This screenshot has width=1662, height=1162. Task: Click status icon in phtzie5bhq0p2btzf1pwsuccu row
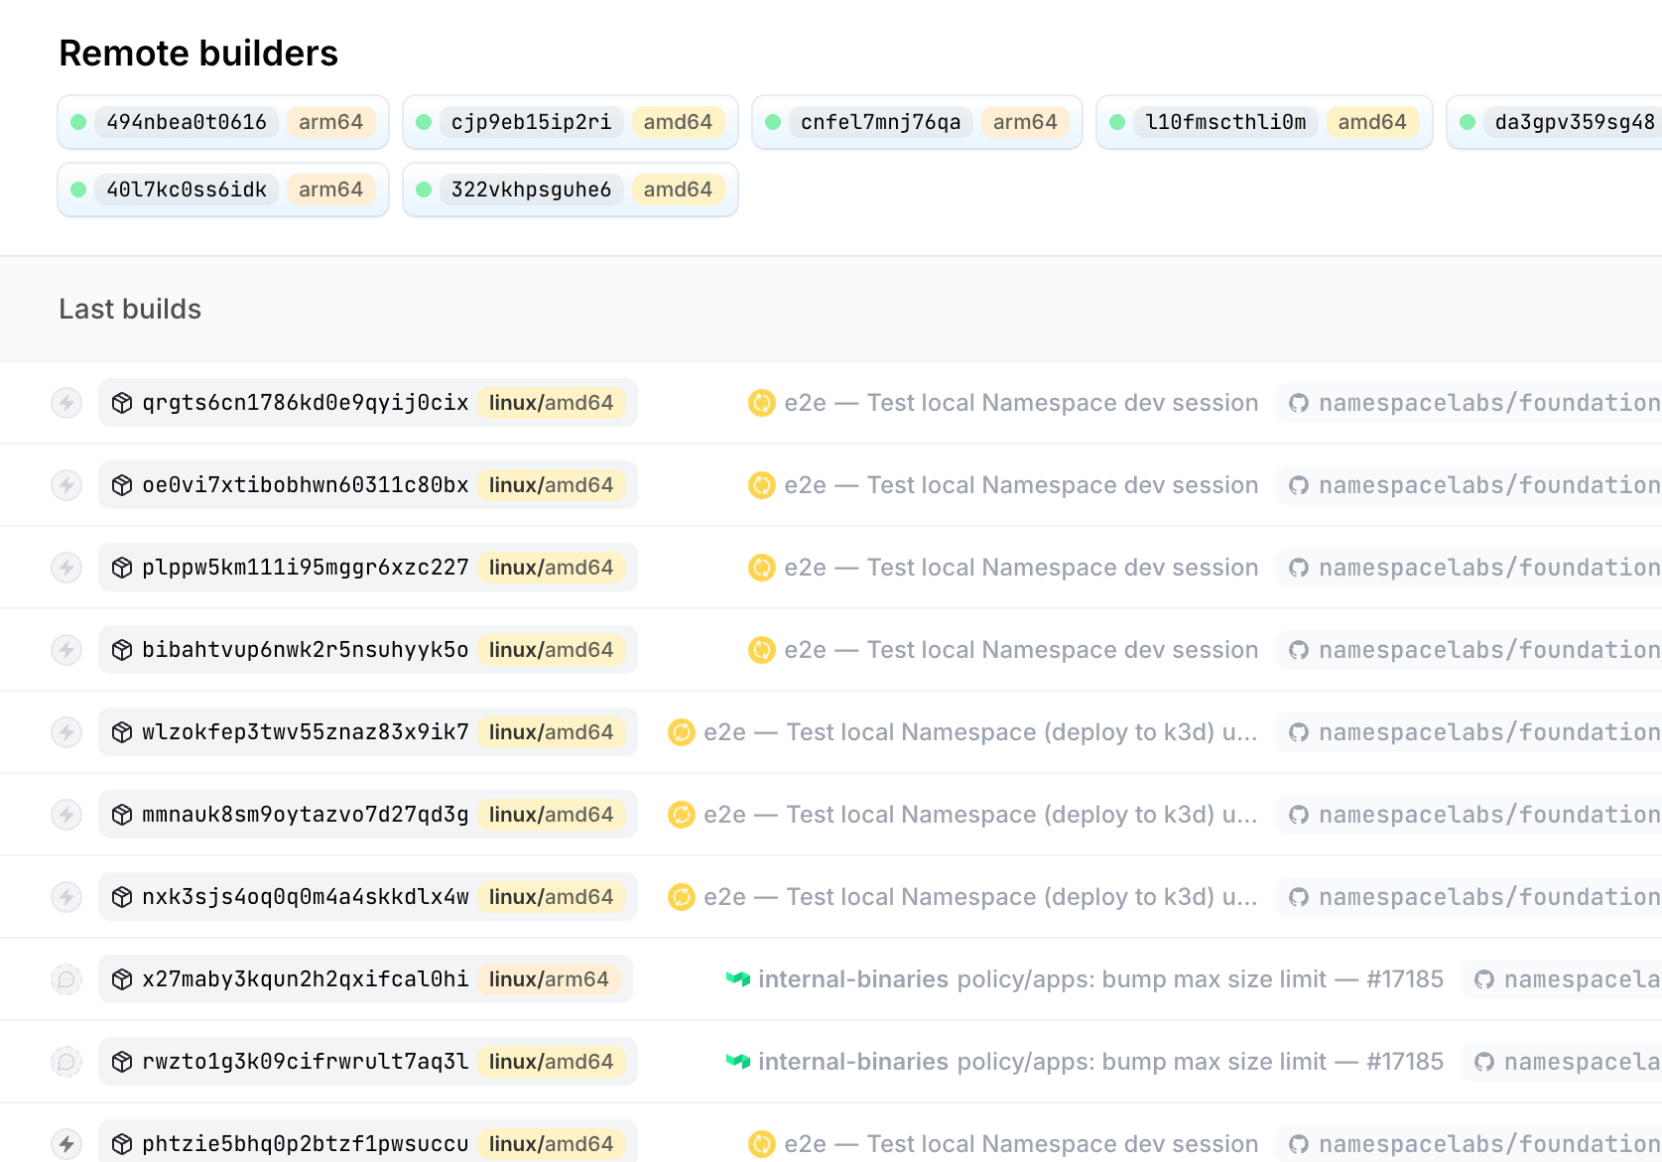[x=761, y=1144]
